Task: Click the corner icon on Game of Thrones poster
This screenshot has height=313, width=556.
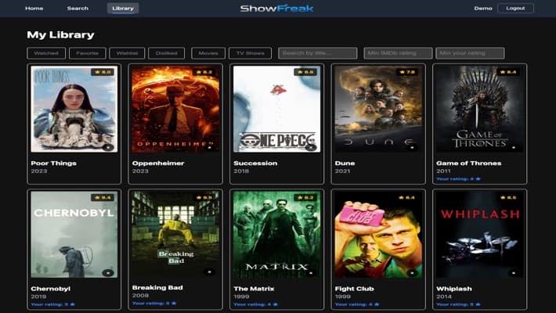Action: pyautogui.click(x=514, y=147)
